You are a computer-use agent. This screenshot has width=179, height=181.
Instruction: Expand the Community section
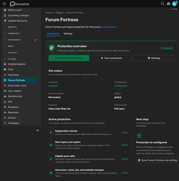click(x=14, y=33)
